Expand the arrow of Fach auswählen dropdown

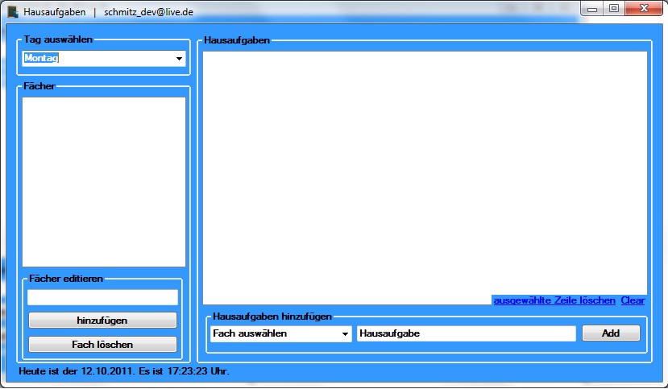(345, 333)
